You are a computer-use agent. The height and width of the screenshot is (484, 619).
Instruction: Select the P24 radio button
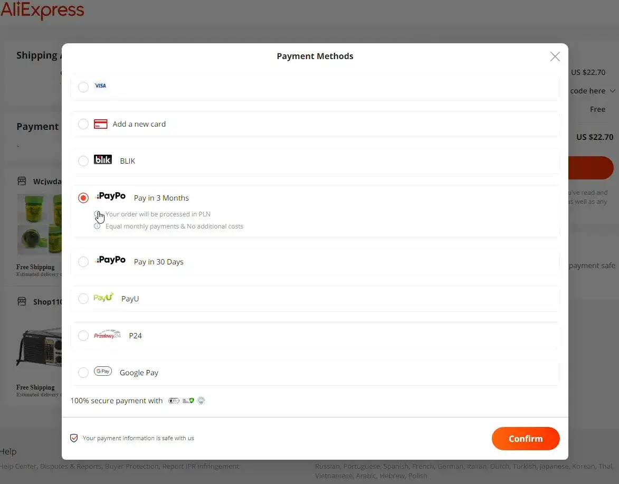tap(83, 336)
